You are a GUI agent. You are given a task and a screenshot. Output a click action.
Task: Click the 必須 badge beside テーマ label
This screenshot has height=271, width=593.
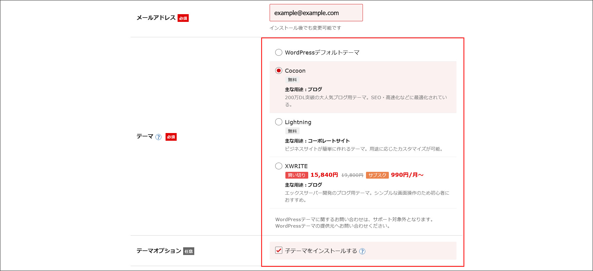tap(171, 137)
